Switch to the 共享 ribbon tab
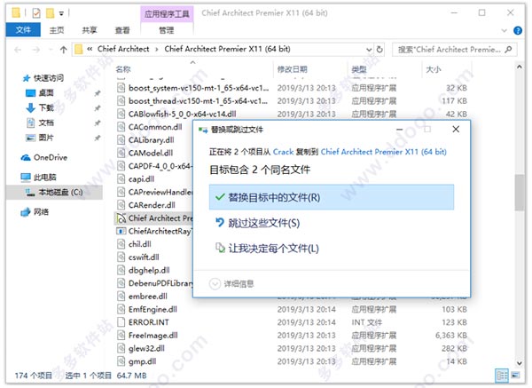The image size is (532, 388). tap(90, 30)
